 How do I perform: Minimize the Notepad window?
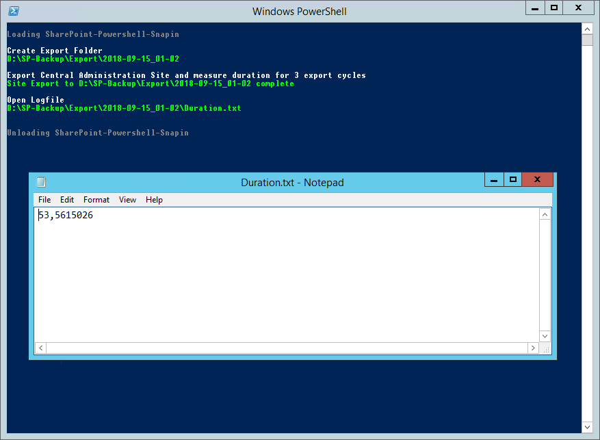click(x=494, y=179)
